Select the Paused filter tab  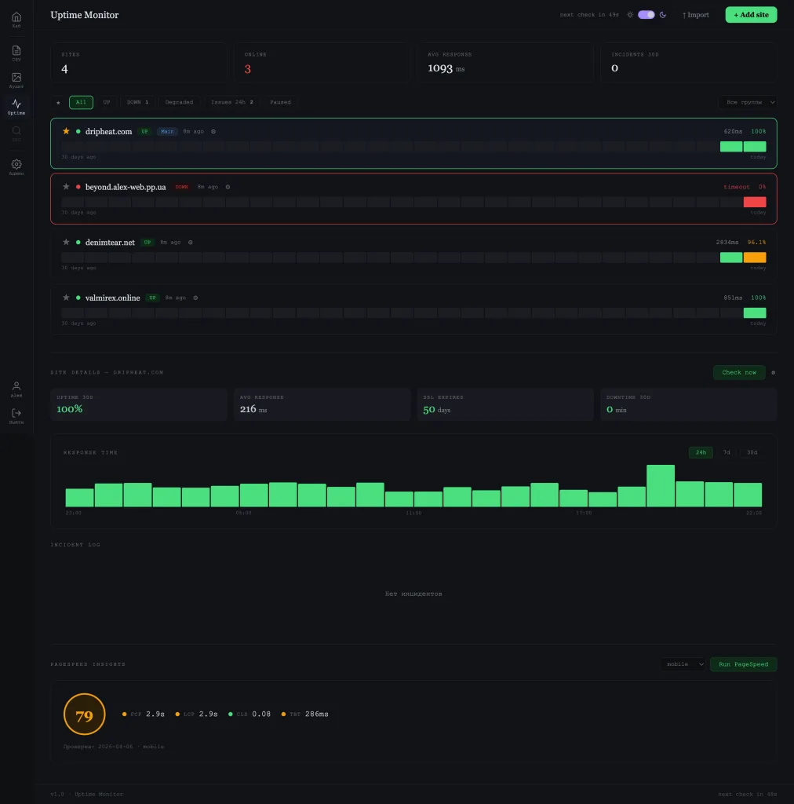[x=280, y=103]
